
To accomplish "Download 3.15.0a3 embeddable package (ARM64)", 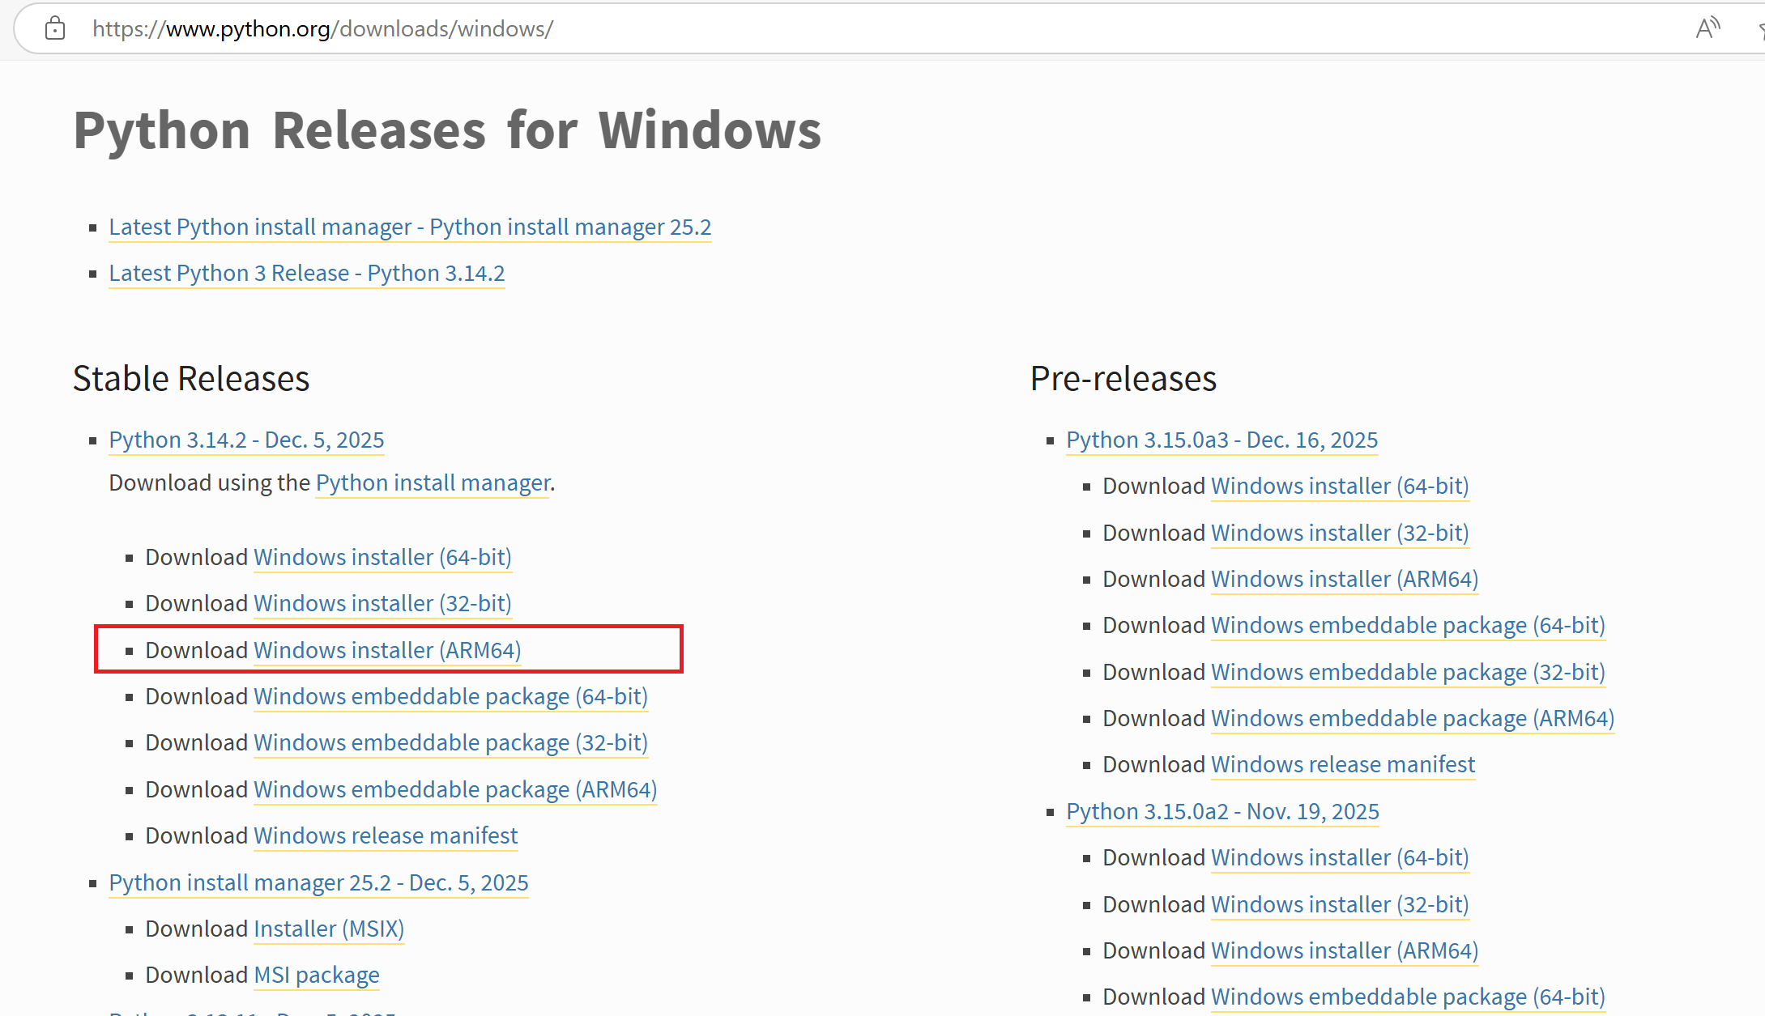I will 1413,718.
